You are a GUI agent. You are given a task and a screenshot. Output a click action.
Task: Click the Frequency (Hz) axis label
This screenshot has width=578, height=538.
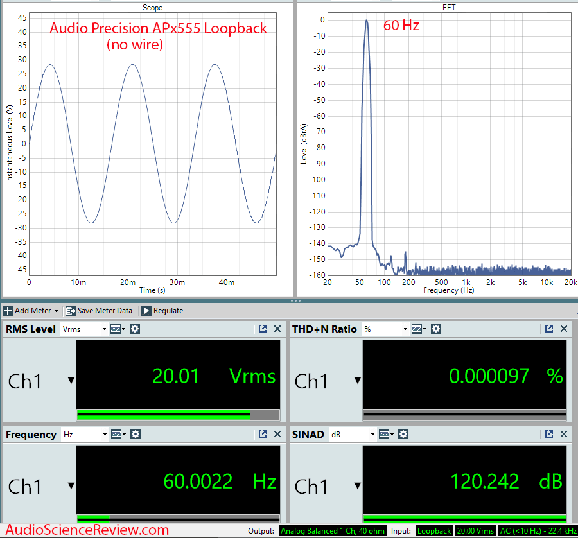point(449,290)
